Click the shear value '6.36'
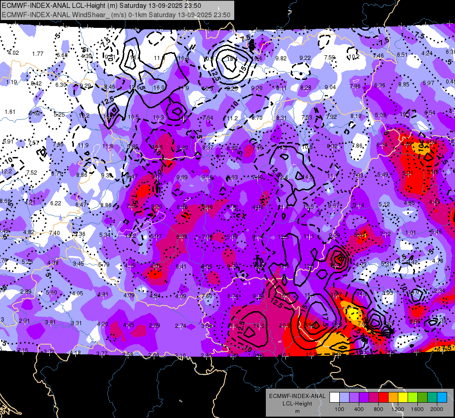Image resolution: width=455 pixels, height=418 pixels. coord(380,85)
